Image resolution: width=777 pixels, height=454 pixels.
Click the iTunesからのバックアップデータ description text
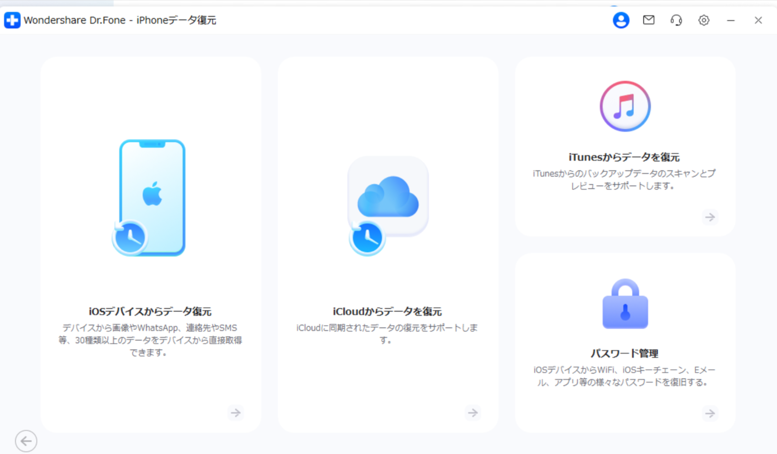(x=624, y=179)
